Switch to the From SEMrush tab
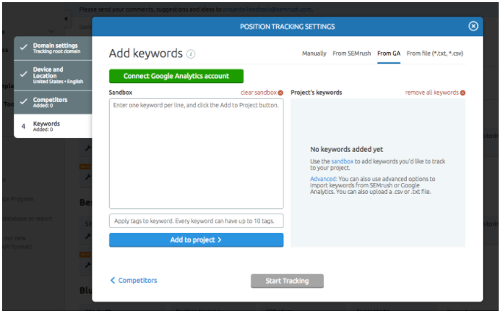This screenshot has width=503, height=314. coord(351,54)
